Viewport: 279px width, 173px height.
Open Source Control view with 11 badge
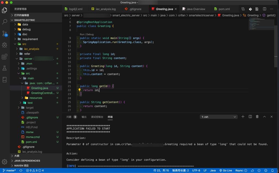point(4,33)
